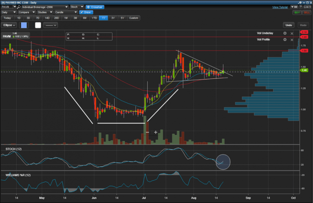Screen dimensions: 313x203
Task: Select the 1M time range
Action: pyautogui.click(x=66, y=18)
